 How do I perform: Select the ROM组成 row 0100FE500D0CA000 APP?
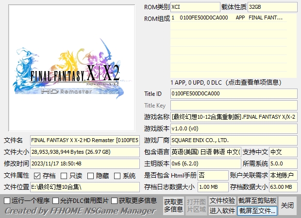click(229, 18)
